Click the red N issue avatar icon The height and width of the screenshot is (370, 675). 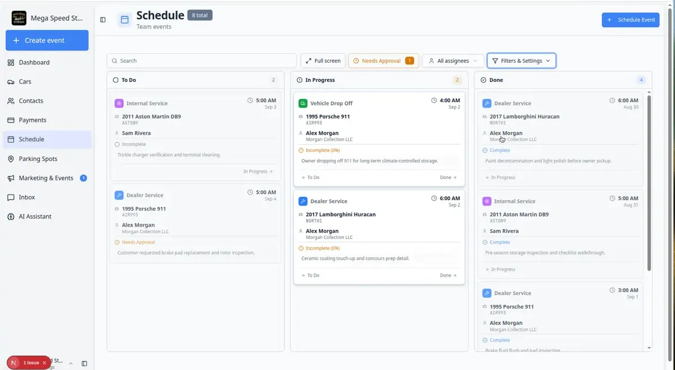(14, 363)
